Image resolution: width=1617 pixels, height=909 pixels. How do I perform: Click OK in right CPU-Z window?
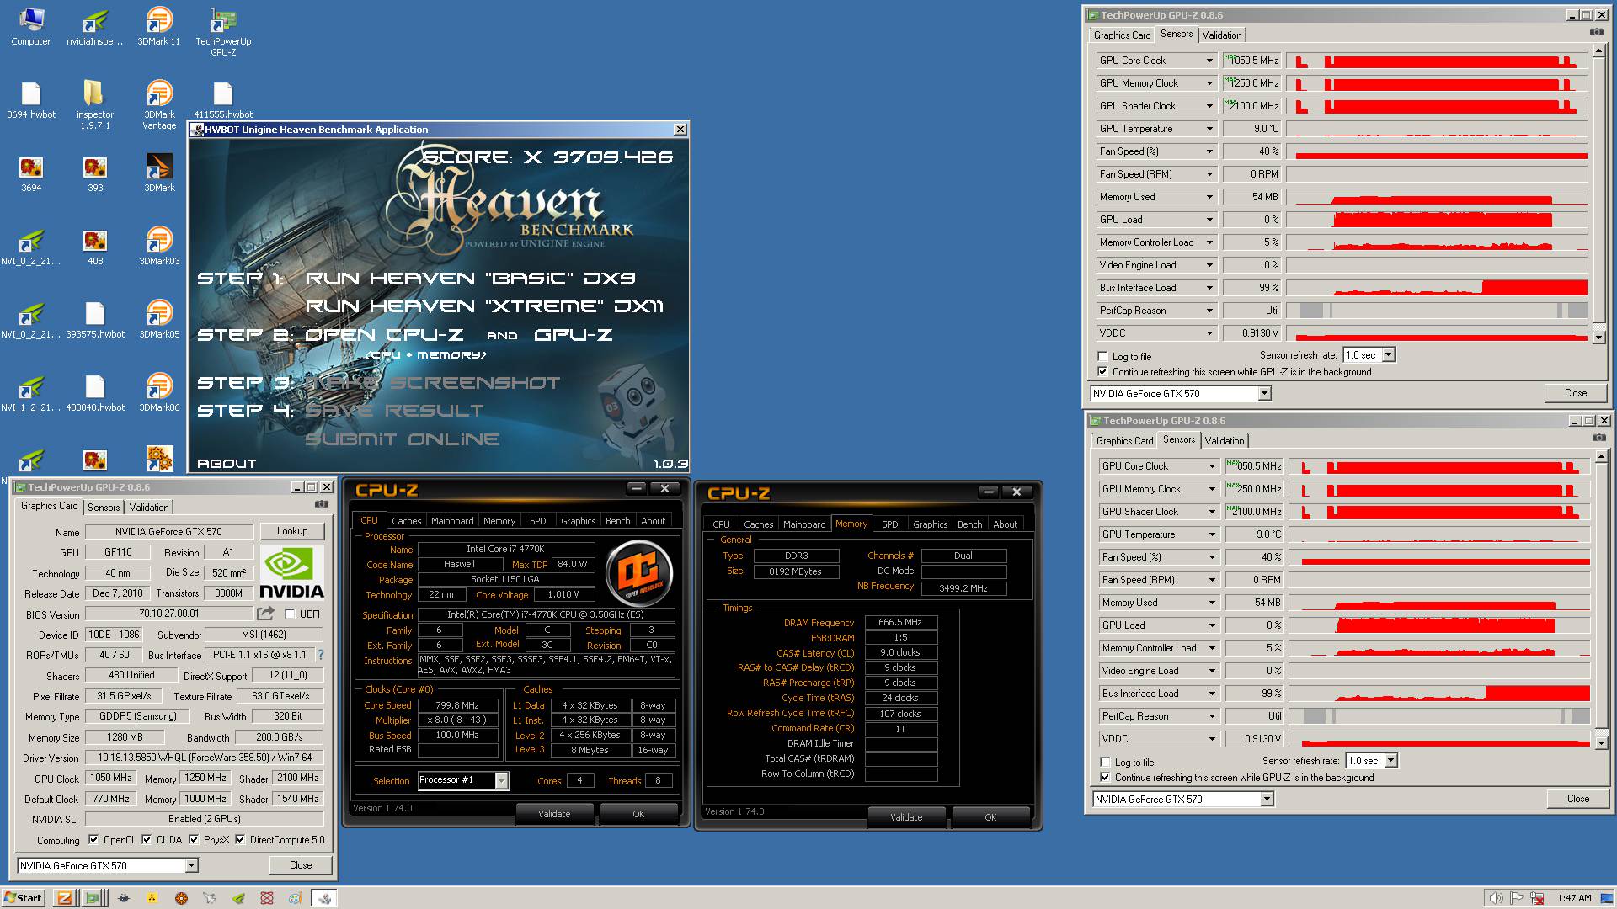990,817
